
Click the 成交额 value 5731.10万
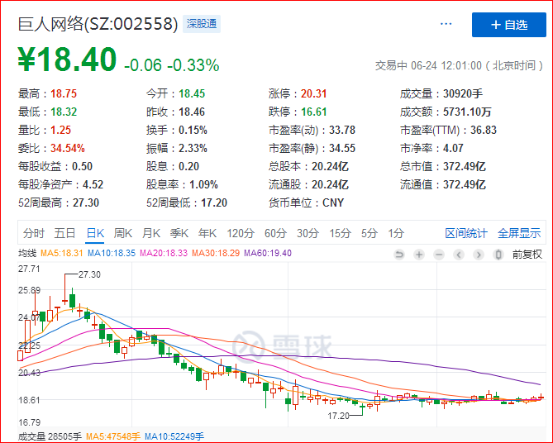tap(467, 112)
